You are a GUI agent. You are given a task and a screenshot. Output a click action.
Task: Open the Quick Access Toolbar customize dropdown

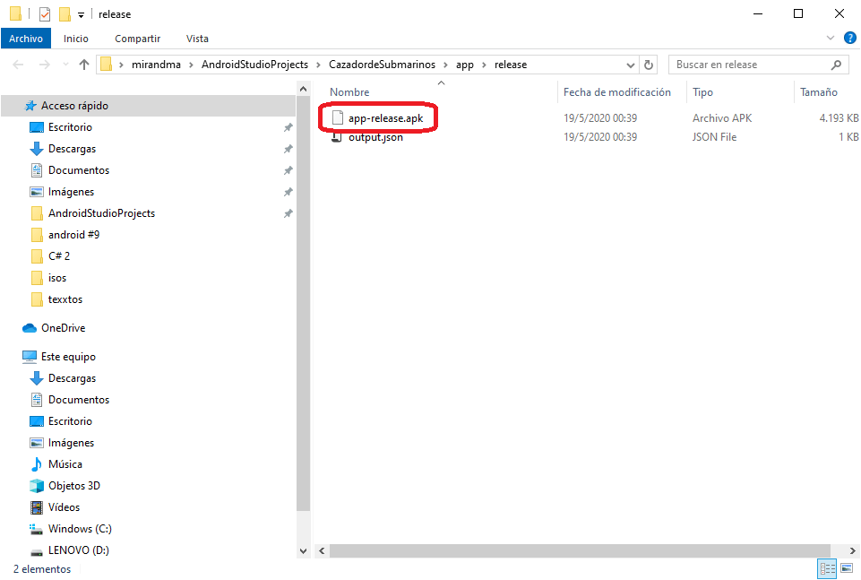81,14
